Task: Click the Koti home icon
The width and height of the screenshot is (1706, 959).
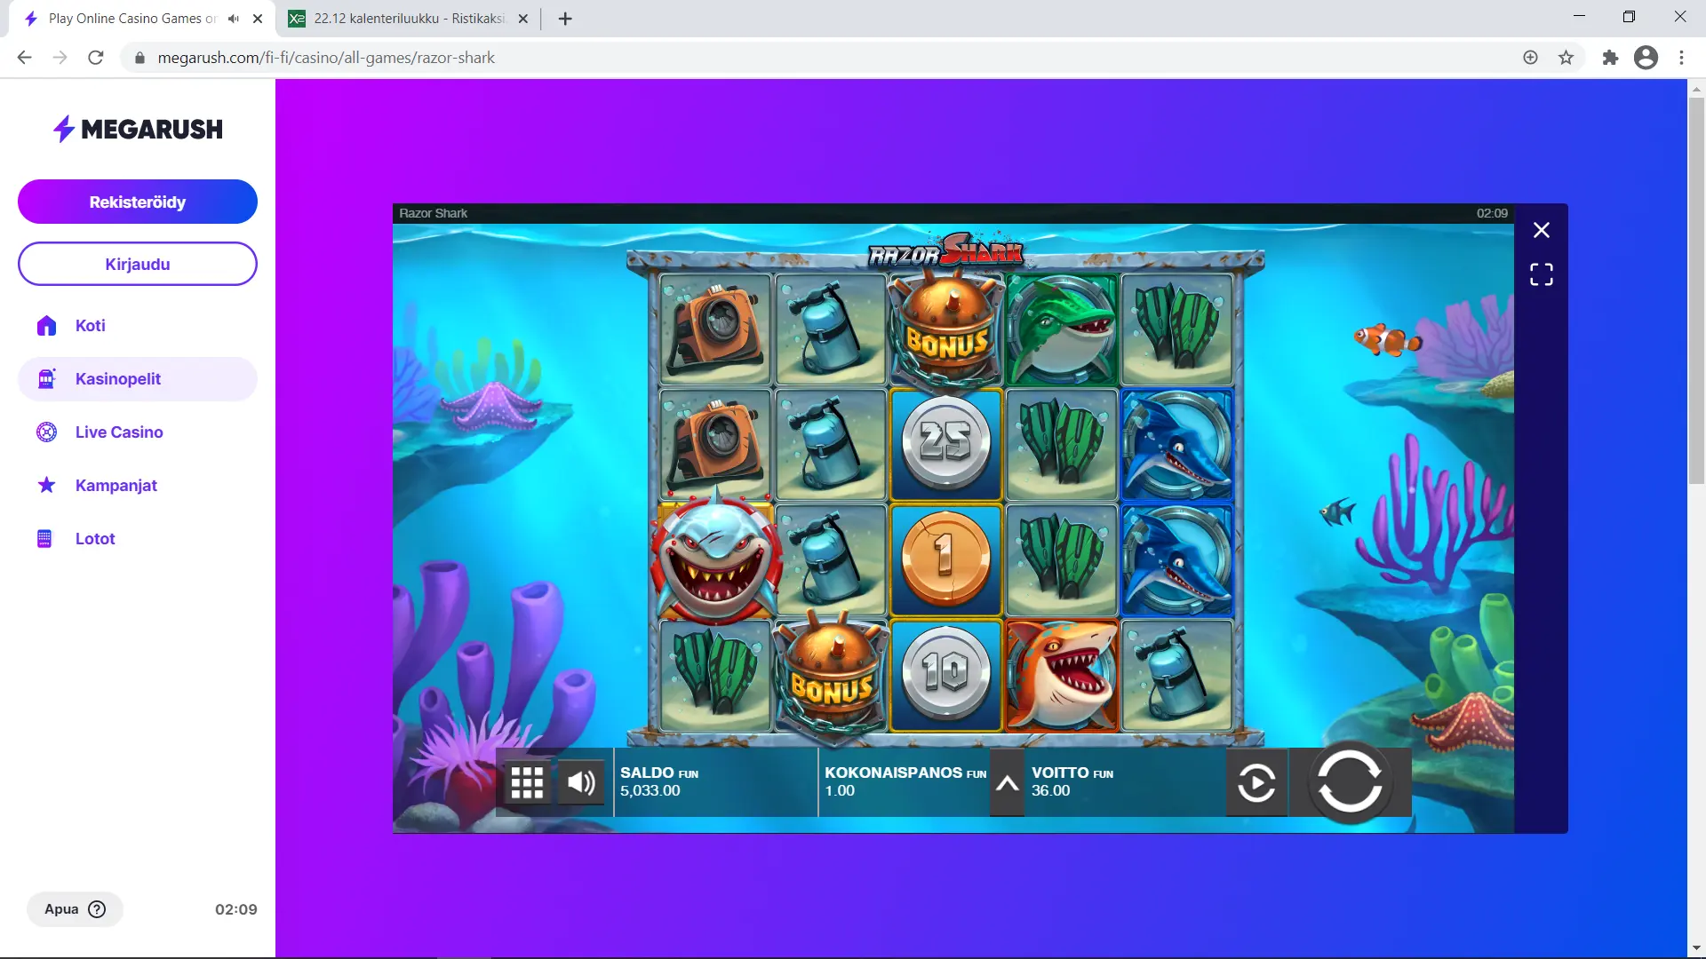Action: pos(46,325)
